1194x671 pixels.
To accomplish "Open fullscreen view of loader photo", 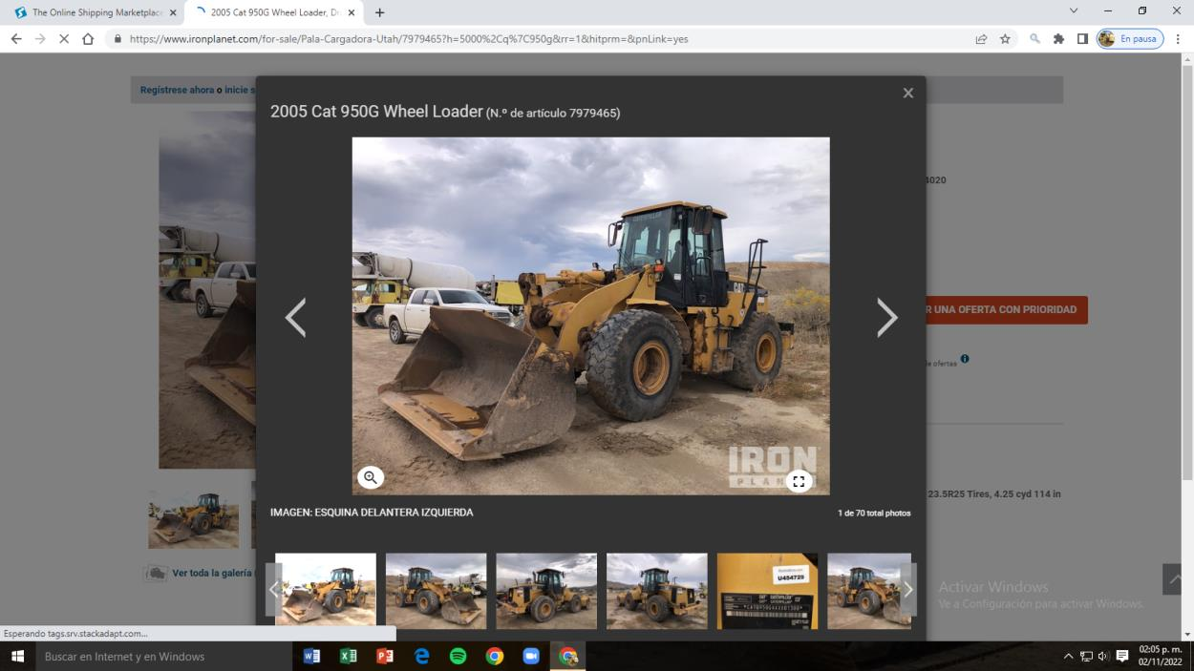I will point(799,481).
